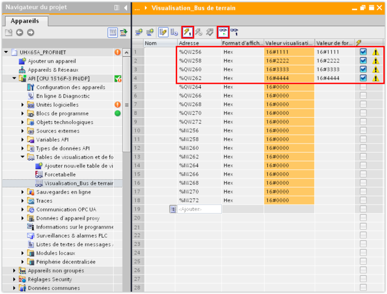Expand the Périphérie décentralisée node
The image size is (387, 294).
pyautogui.click(x=23, y=262)
